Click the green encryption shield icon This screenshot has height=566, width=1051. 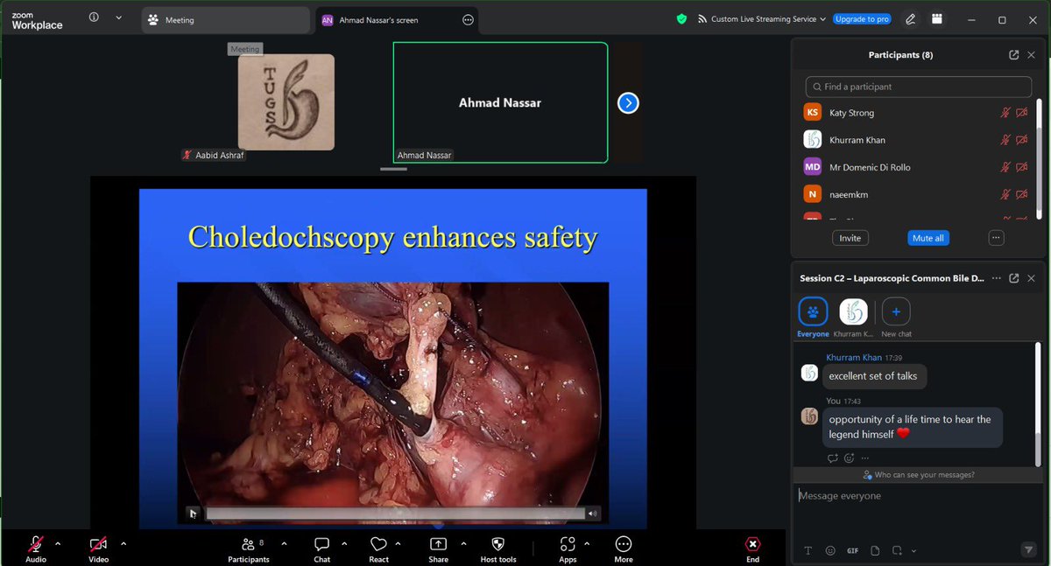(681, 19)
